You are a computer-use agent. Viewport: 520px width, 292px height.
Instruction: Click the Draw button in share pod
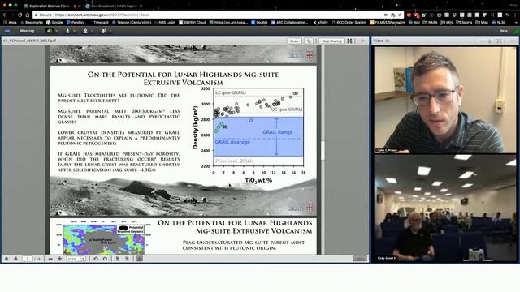294,41
